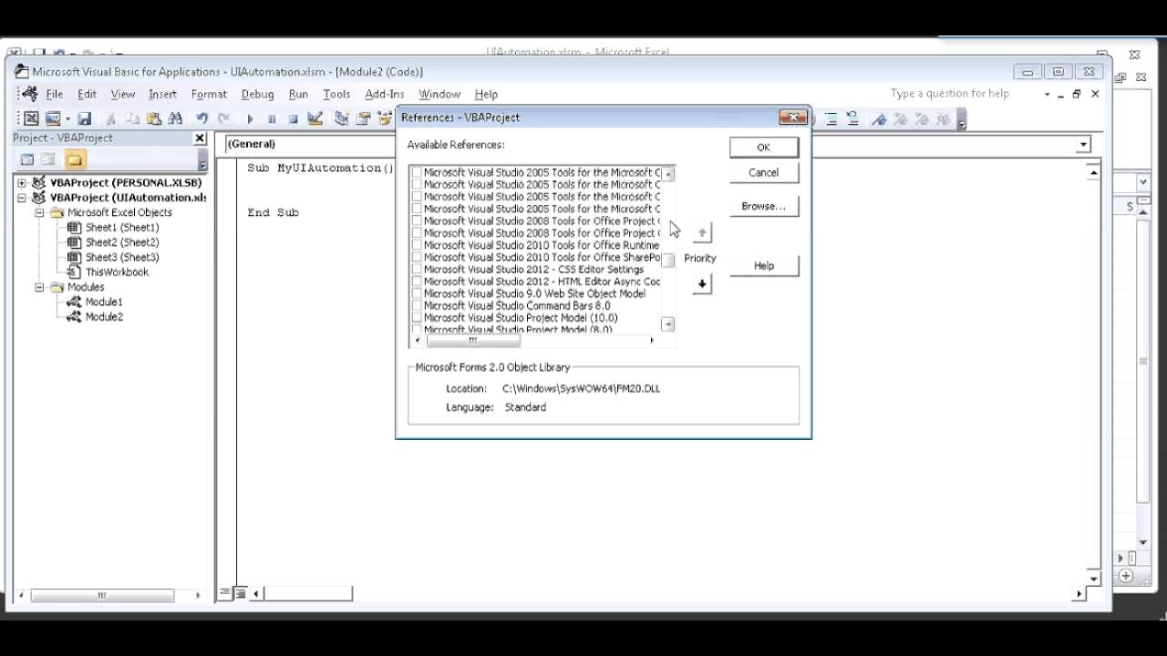Open the Insert menu
This screenshot has width=1167, height=656.
point(162,94)
